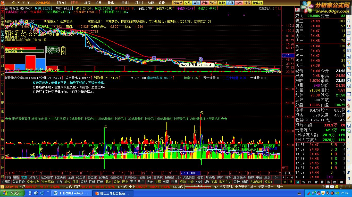Open the 深度 menu

point(88,3)
